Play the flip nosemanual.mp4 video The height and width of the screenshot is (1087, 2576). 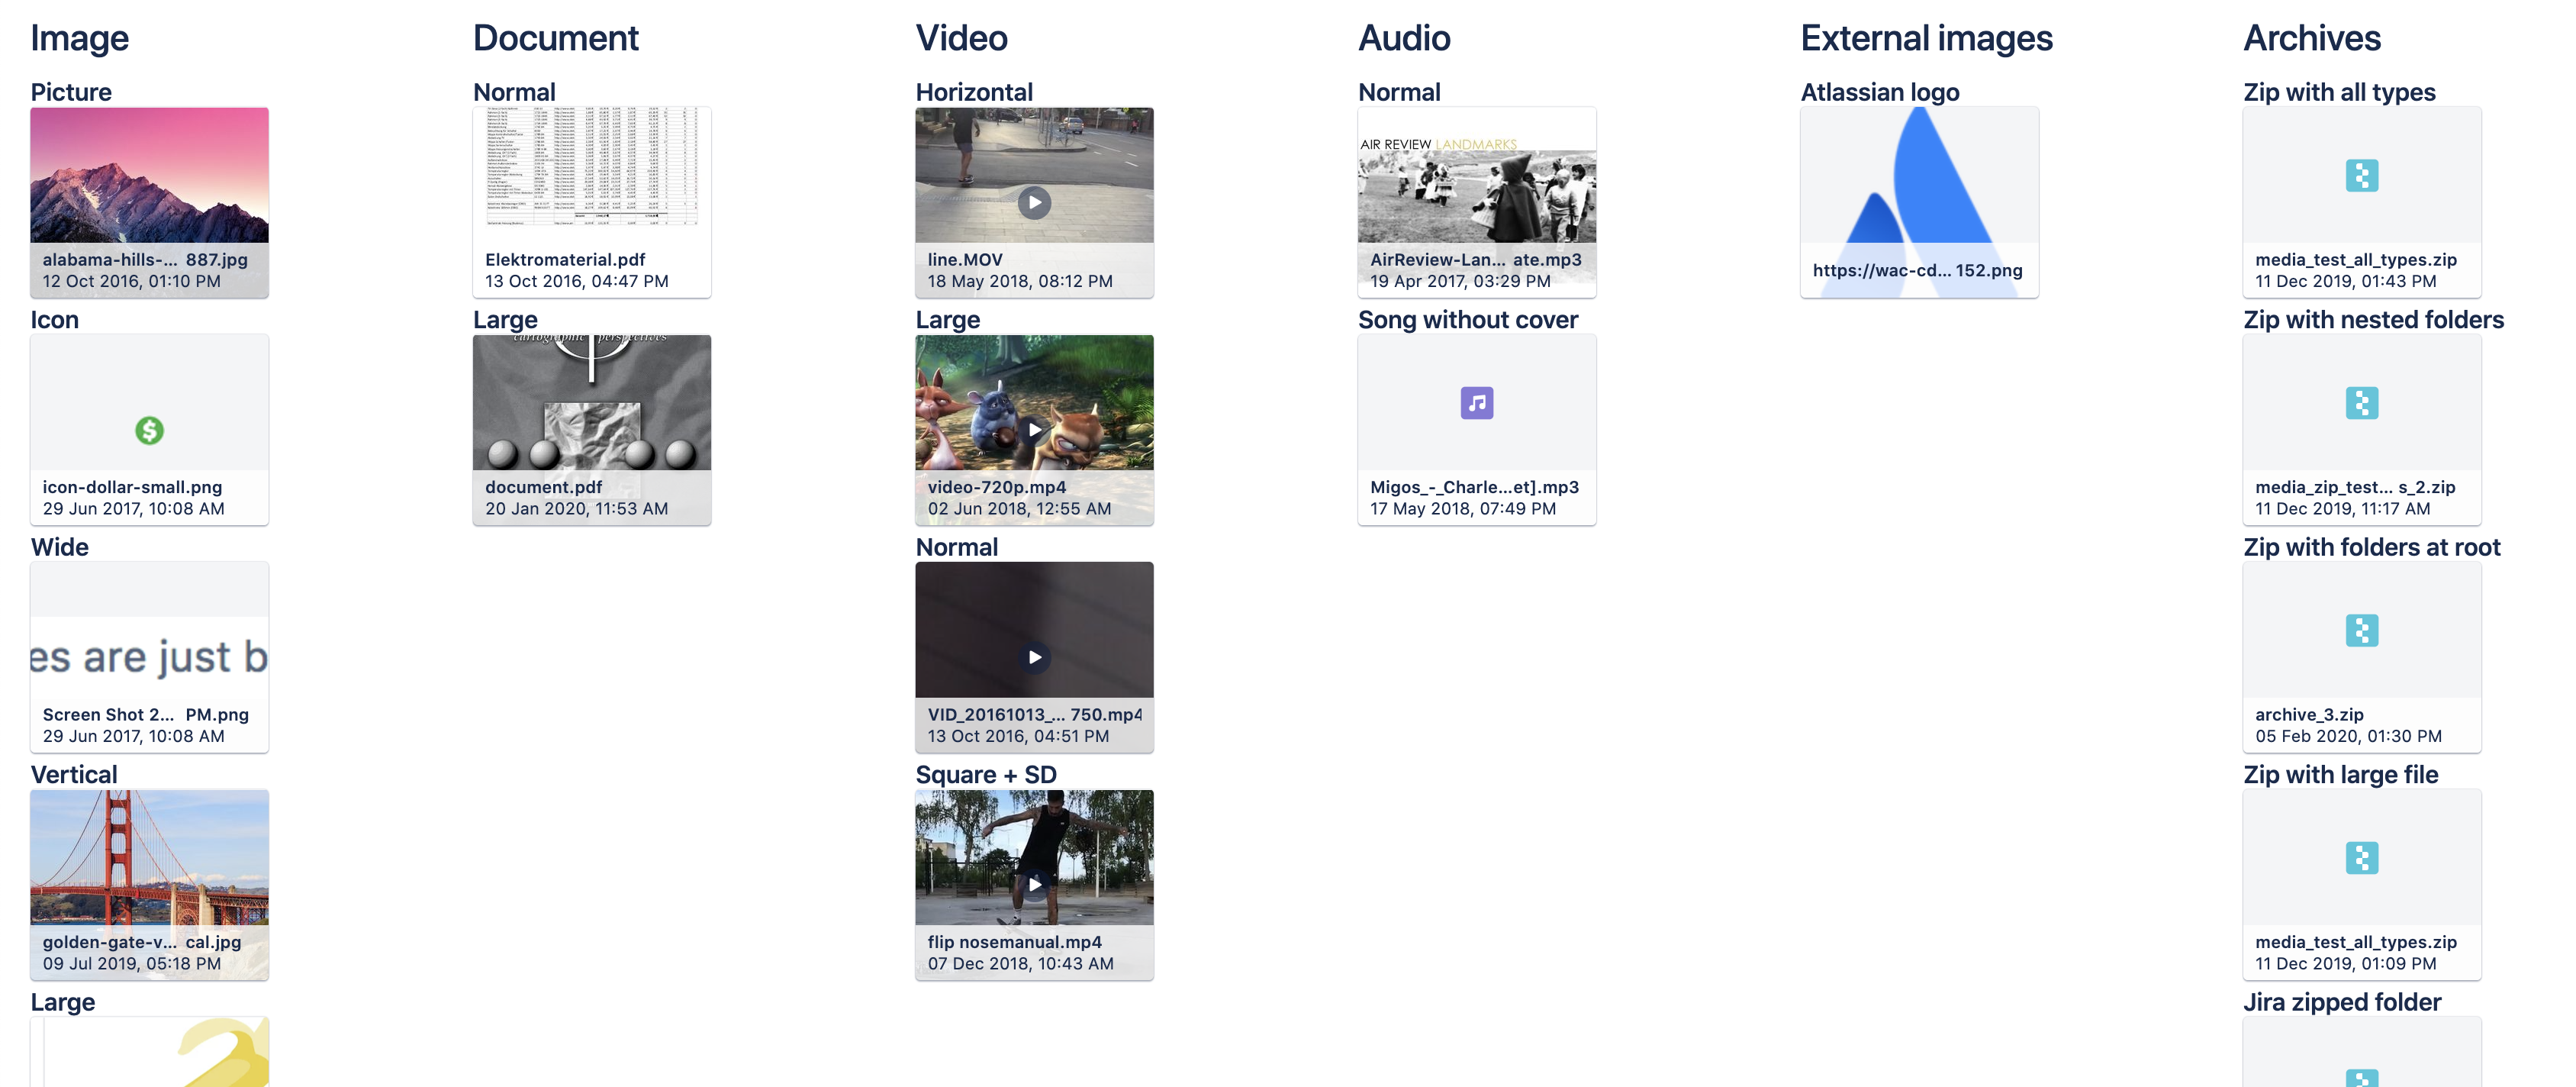[1034, 884]
